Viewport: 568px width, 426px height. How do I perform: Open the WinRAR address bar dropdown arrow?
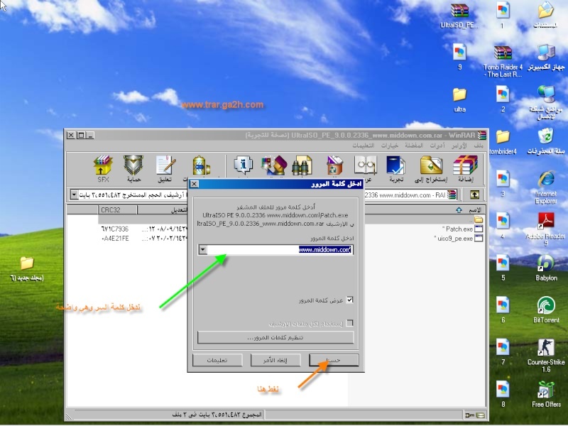tap(74, 195)
